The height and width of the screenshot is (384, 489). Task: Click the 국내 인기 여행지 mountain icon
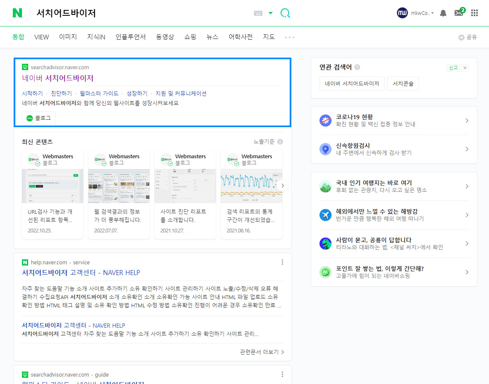click(x=325, y=186)
